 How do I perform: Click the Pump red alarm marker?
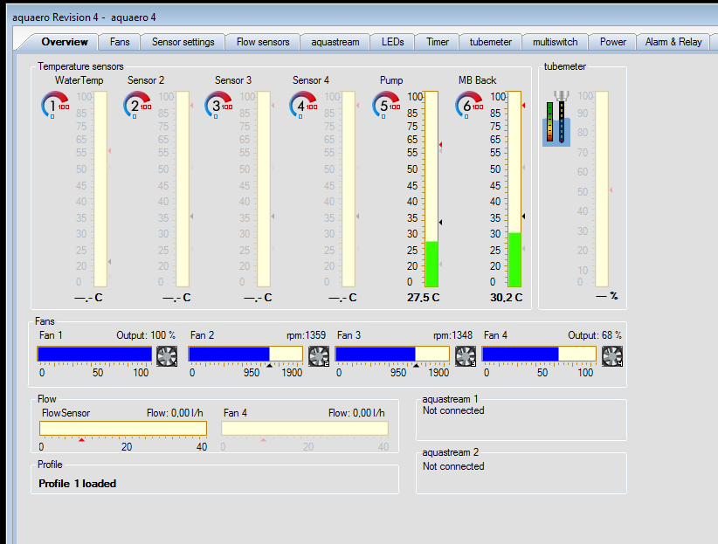coord(440,145)
